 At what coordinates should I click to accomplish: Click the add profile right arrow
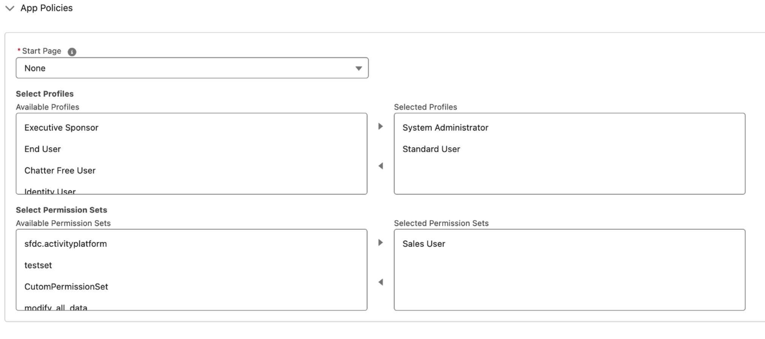coord(381,127)
